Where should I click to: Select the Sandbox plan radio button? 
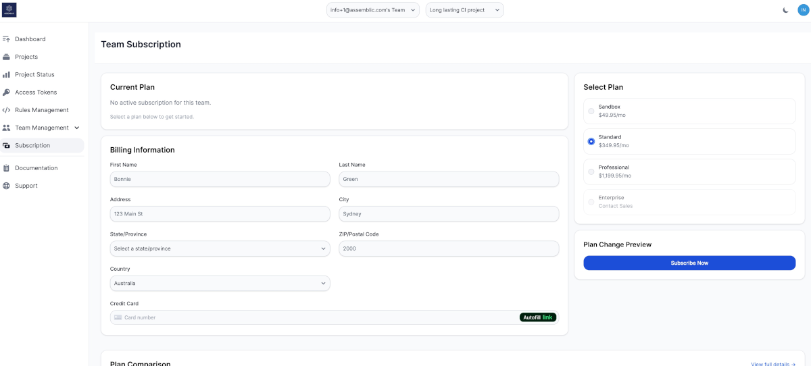591,111
